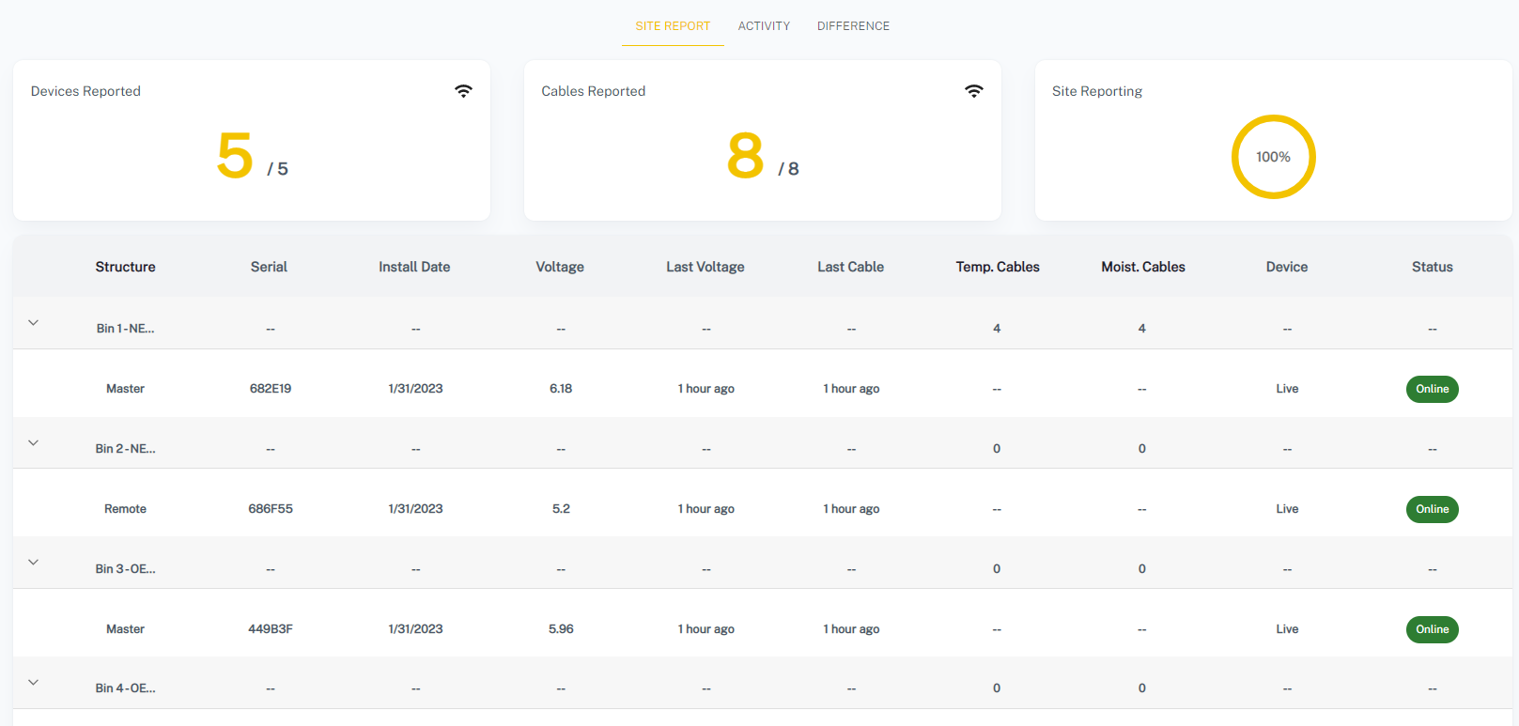Screen dimensions: 1519x726
Task: Select the Site Report tab
Action: (x=673, y=26)
